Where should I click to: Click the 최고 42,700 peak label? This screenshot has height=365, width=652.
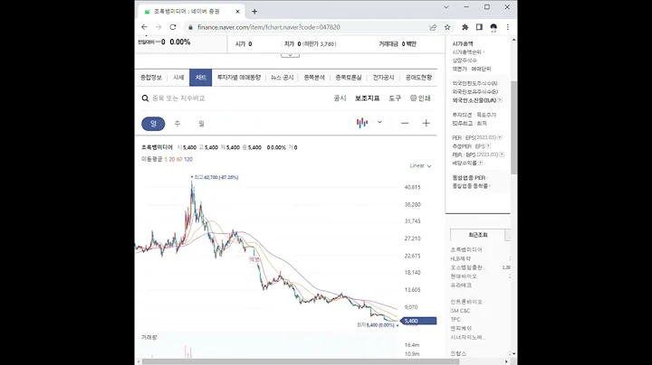(216, 177)
